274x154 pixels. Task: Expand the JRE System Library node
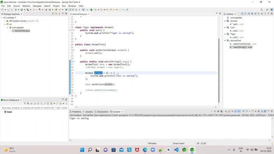pos(5,21)
